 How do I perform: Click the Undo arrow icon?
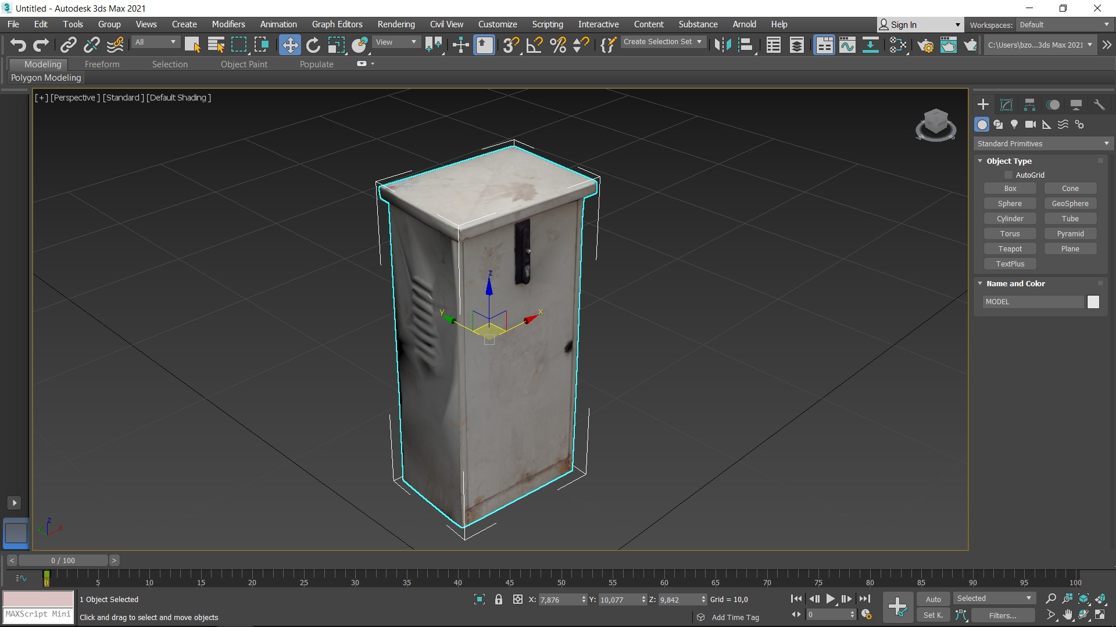point(18,45)
